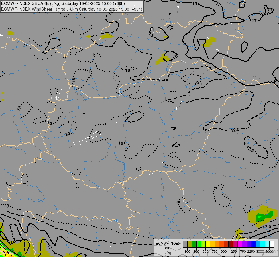The width and height of the screenshot is (279, 257).
Task: Click the 'J/kg' legend unit label
Action: 168,253
